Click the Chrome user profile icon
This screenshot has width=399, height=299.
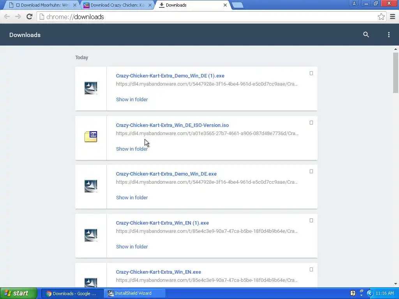point(354,4)
